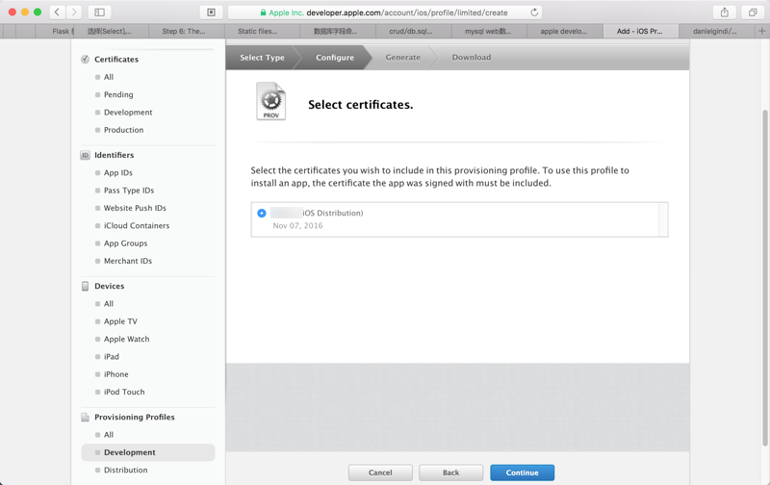
Task: Open Website Push IDs link
Action: click(135, 208)
